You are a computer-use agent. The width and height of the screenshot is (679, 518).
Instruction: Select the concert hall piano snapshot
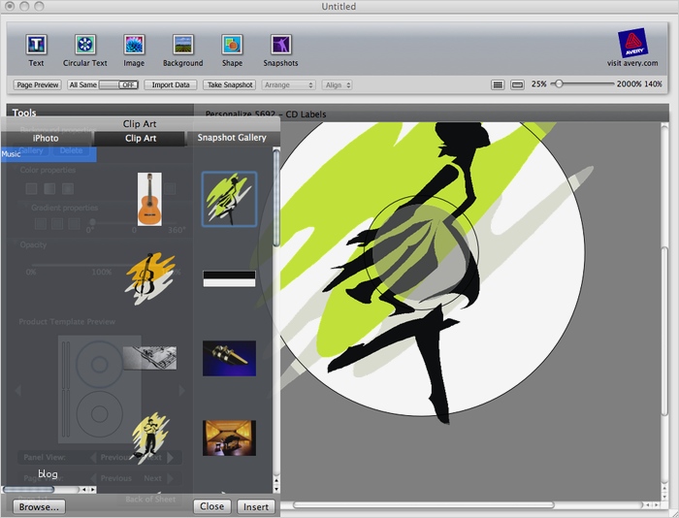coord(229,437)
